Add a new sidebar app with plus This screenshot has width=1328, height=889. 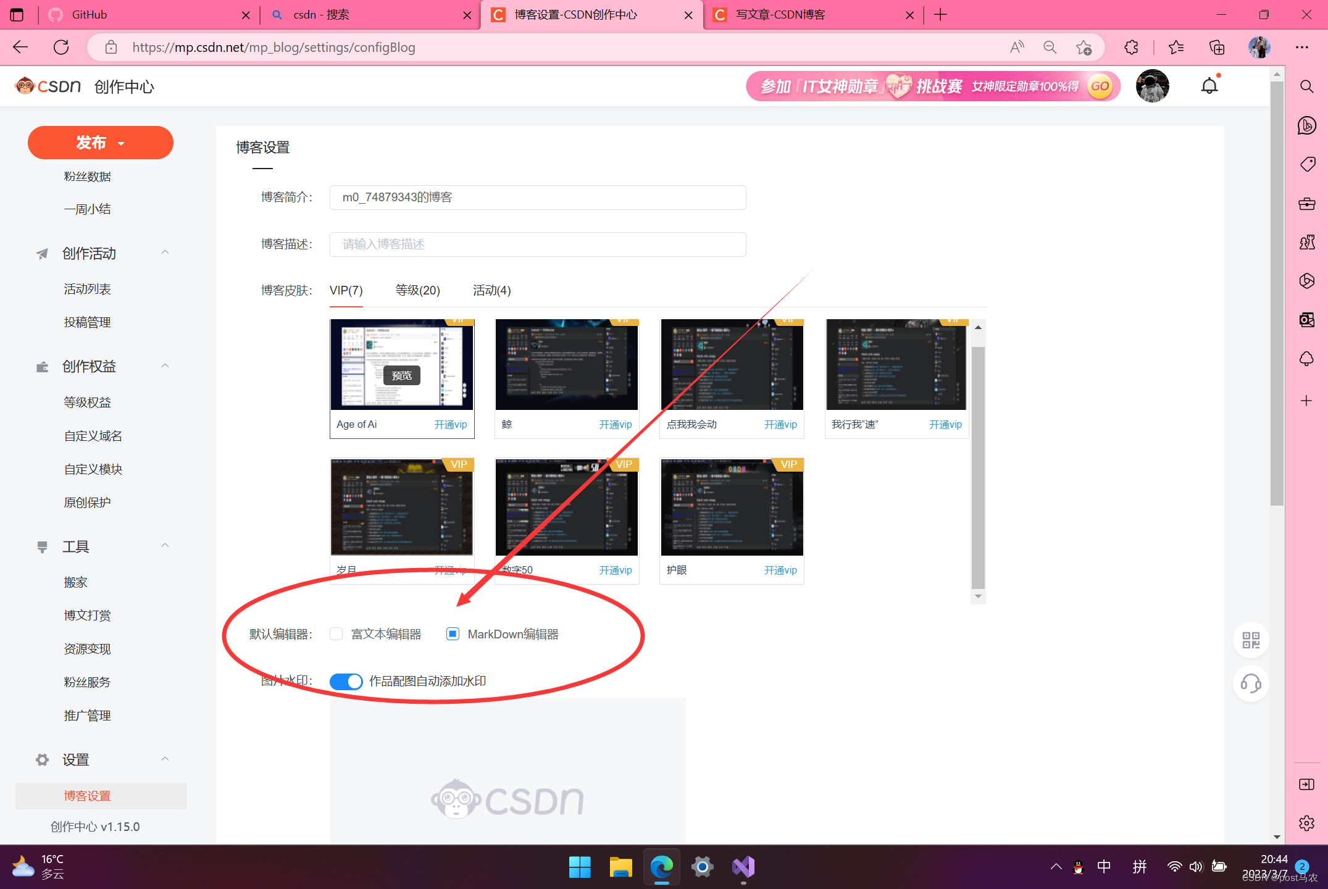coord(1306,401)
